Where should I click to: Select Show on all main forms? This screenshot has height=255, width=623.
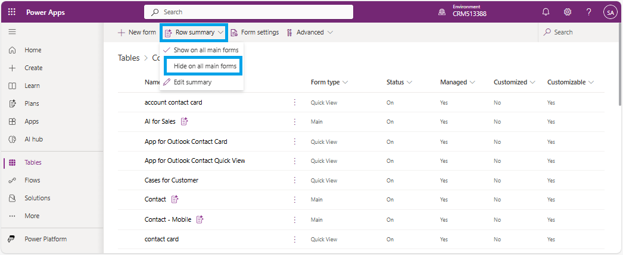point(205,51)
